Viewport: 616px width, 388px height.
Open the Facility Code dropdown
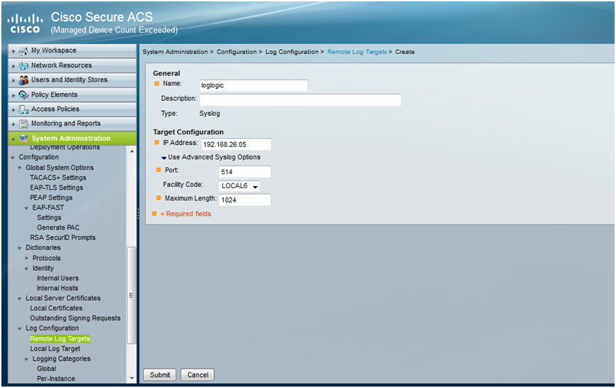[x=239, y=186]
